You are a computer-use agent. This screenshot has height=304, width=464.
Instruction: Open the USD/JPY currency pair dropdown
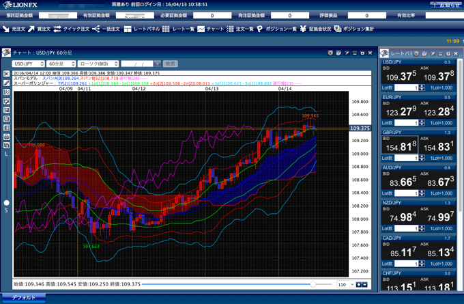click(28, 64)
